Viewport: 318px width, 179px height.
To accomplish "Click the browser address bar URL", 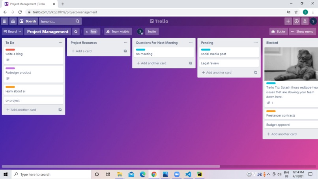I will pyautogui.click(x=65, y=12).
